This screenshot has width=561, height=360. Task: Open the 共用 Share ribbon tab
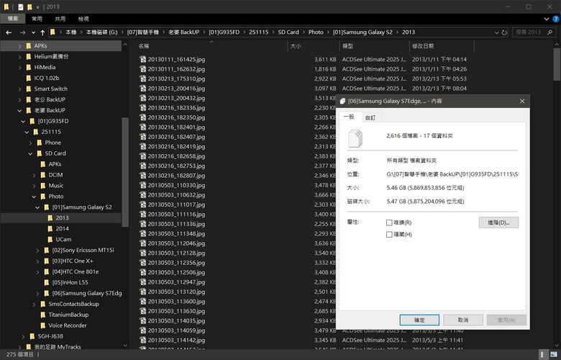[60, 19]
